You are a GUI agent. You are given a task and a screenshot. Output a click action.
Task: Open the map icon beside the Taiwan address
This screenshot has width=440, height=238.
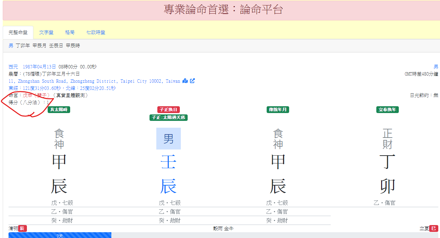point(185,81)
